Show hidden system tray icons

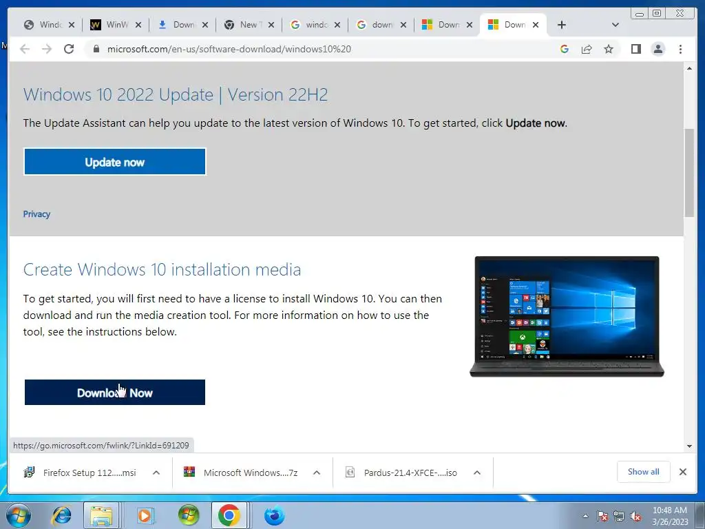point(585,516)
